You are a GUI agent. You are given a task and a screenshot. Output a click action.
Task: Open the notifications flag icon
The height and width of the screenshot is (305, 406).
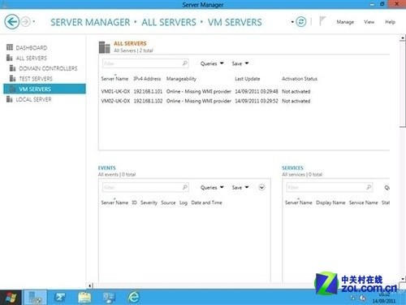322,21
